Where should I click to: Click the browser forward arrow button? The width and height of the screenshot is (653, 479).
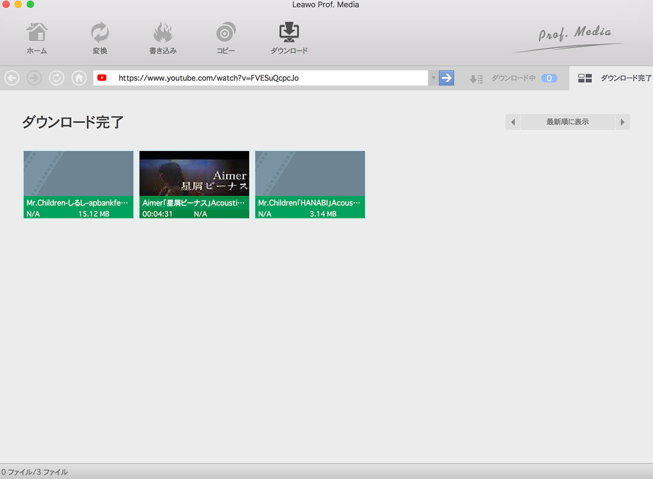coord(34,78)
